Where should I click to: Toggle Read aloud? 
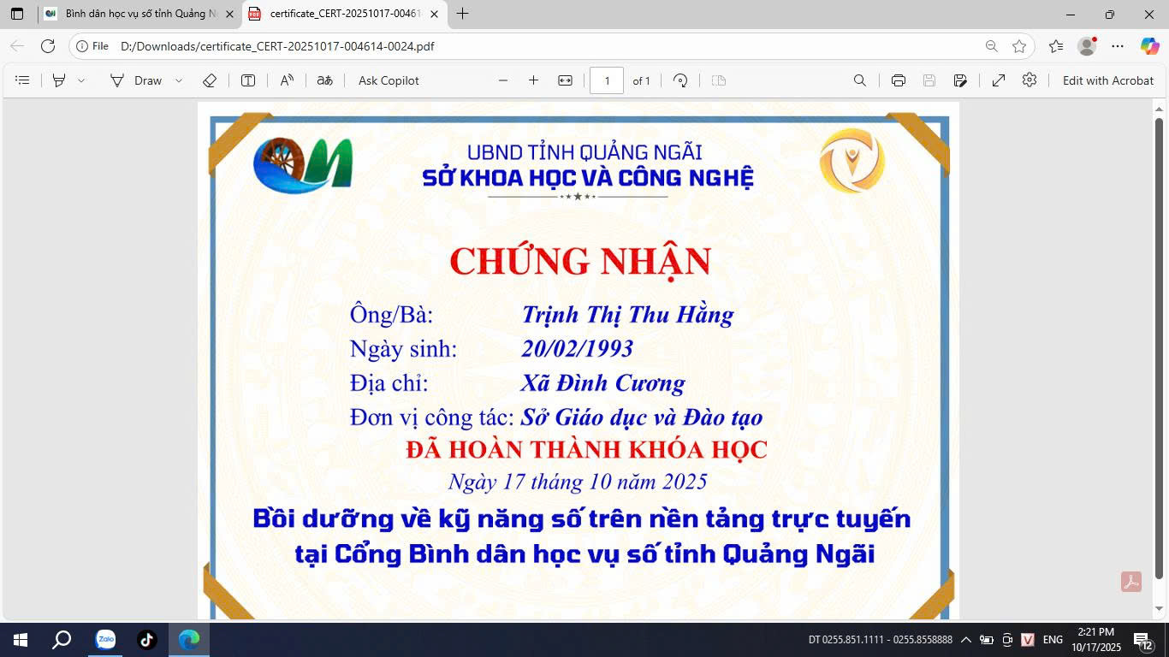[287, 80]
